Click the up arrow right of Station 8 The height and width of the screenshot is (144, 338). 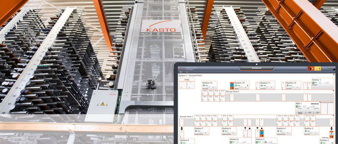[249, 128]
